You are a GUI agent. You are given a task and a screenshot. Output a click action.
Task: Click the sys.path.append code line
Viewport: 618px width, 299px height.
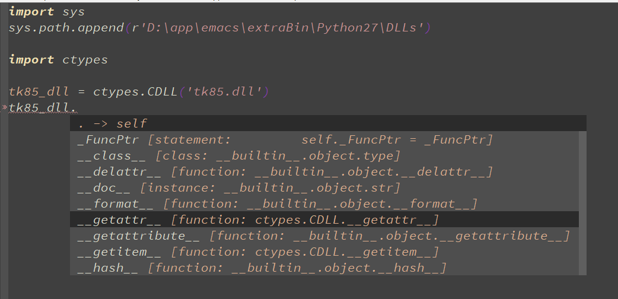220,28
